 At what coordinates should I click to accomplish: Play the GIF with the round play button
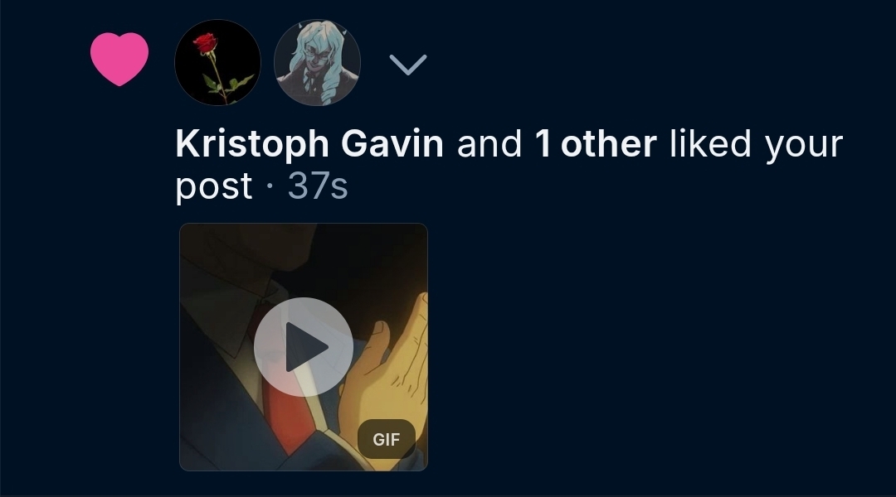[x=304, y=346]
